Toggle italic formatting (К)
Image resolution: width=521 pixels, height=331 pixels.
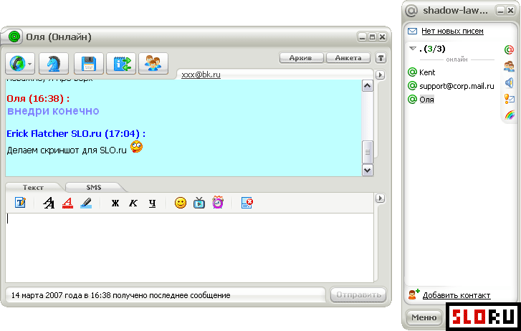[x=133, y=203]
